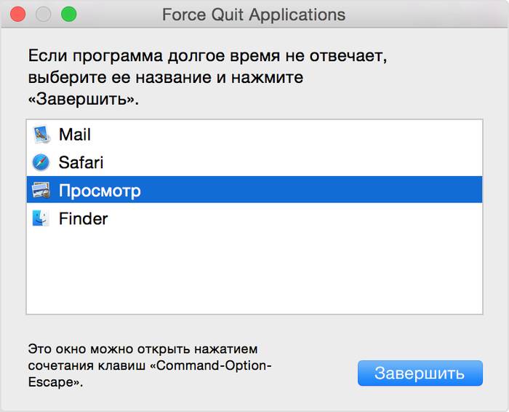
Task: Click the Safari compass icon
Action: click(x=41, y=162)
